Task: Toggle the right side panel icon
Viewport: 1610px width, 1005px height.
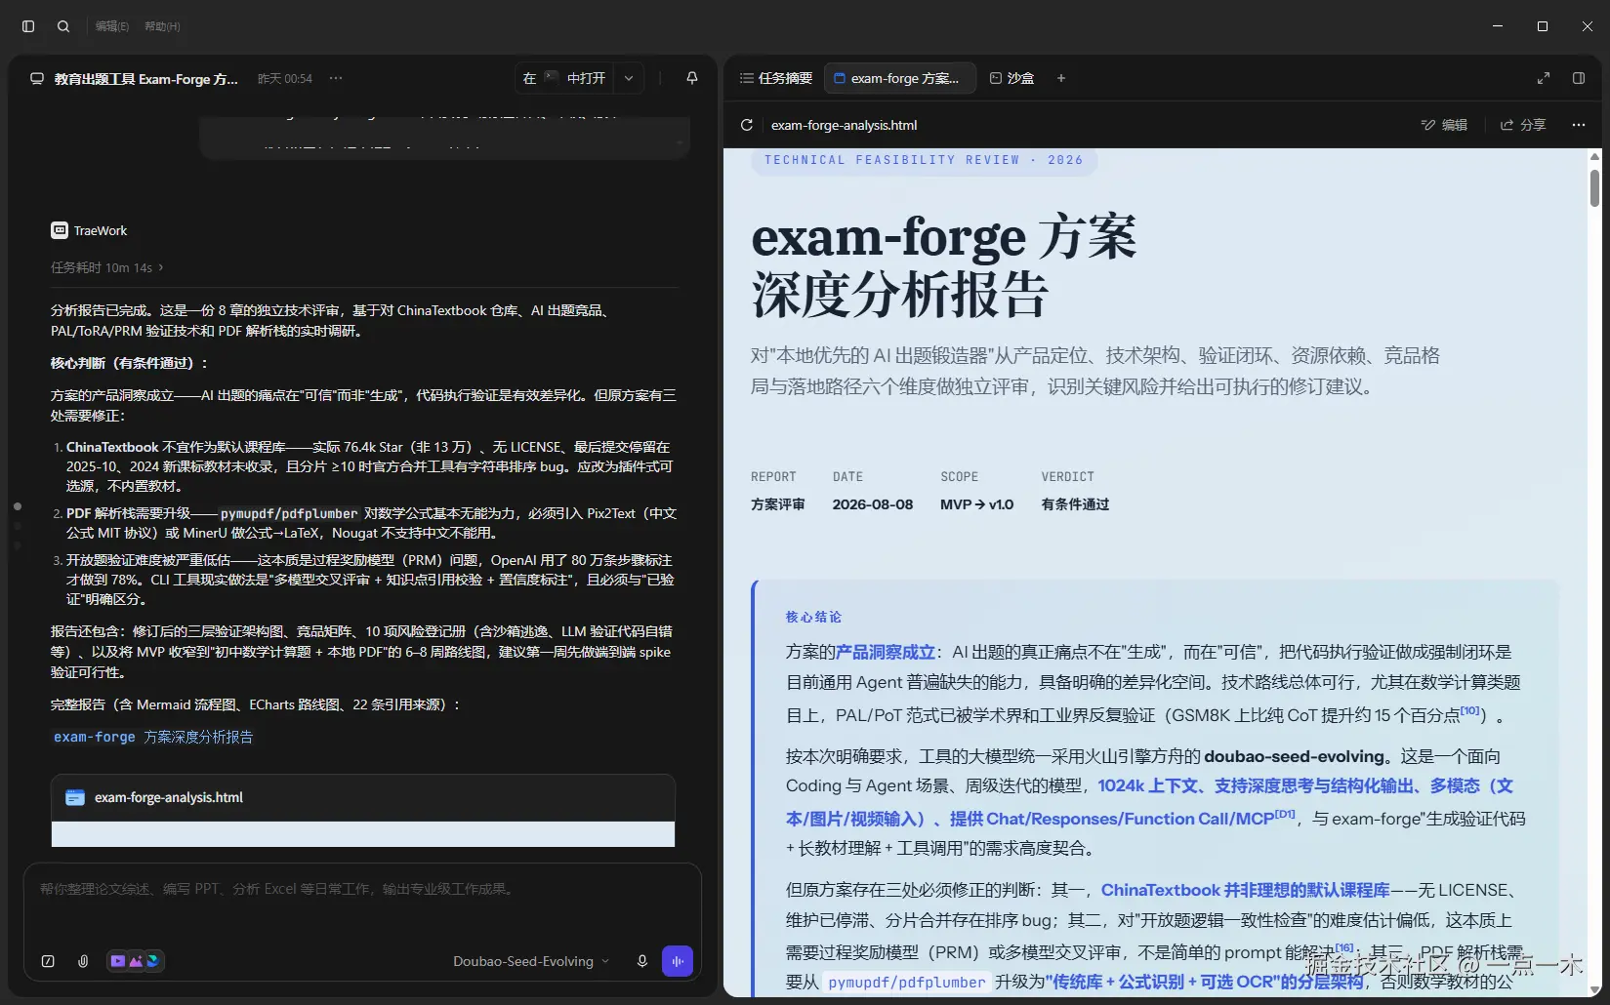Action: pos(1579,78)
